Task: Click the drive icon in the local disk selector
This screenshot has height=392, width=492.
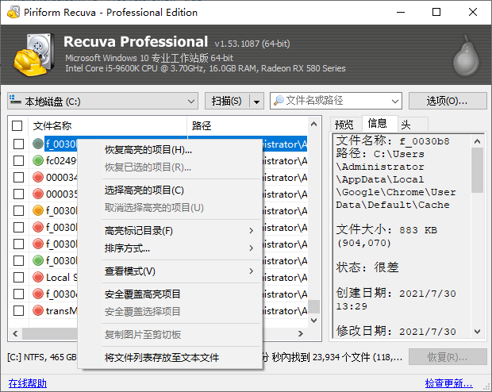Action: (15, 100)
